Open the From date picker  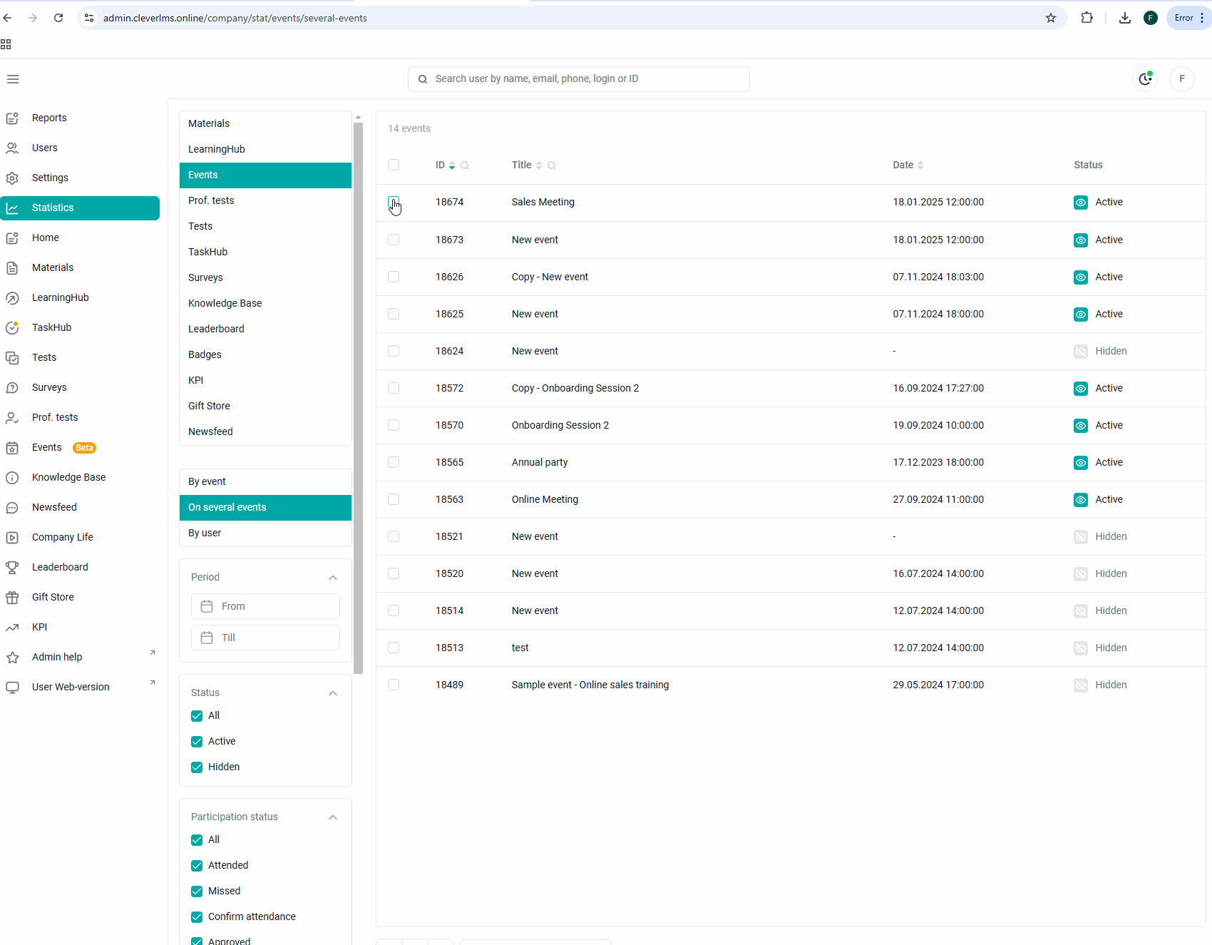click(265, 606)
